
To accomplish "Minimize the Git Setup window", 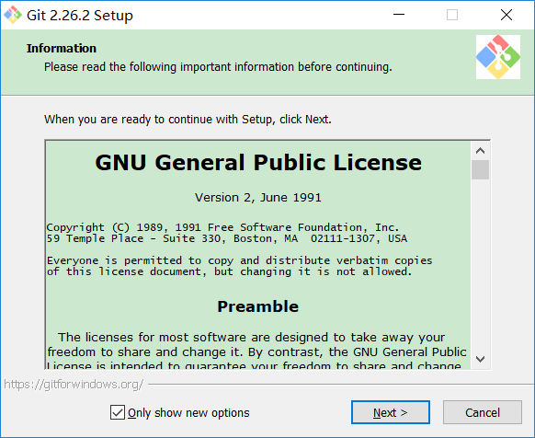I will pyautogui.click(x=399, y=15).
